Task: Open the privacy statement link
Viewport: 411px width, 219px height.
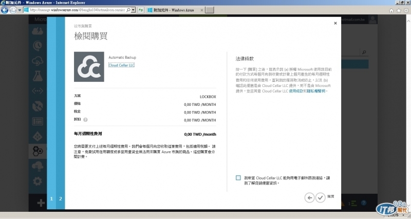Action: 316,91
